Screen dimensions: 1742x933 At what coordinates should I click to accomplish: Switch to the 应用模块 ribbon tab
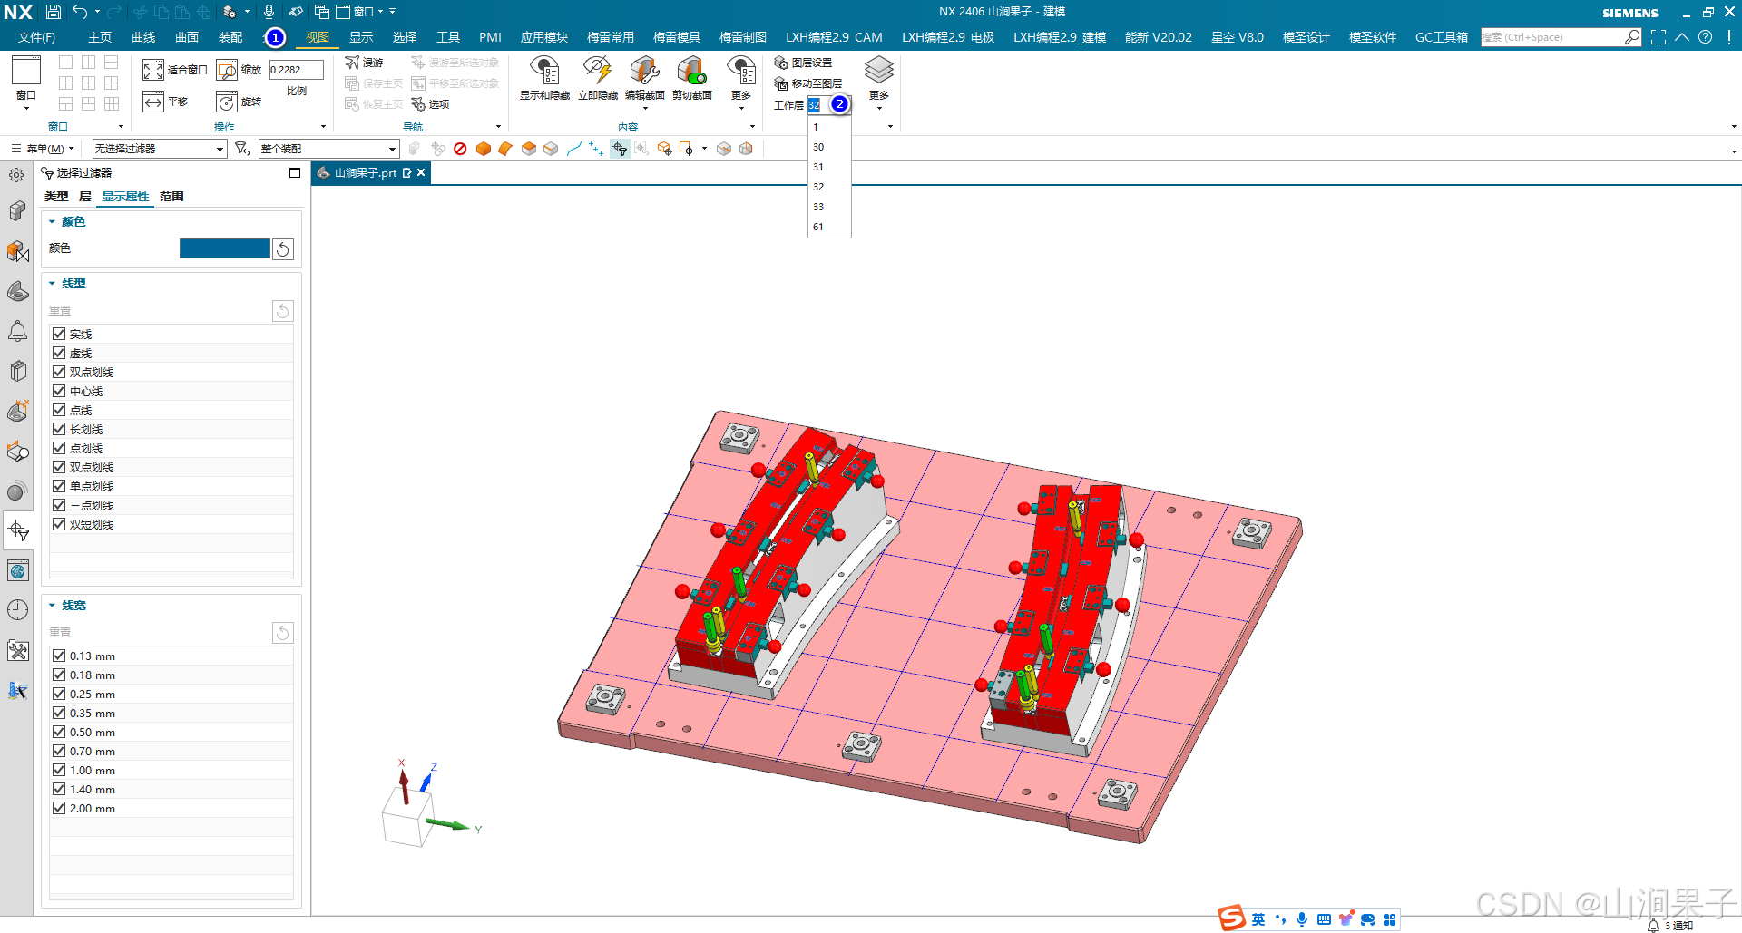tap(543, 37)
